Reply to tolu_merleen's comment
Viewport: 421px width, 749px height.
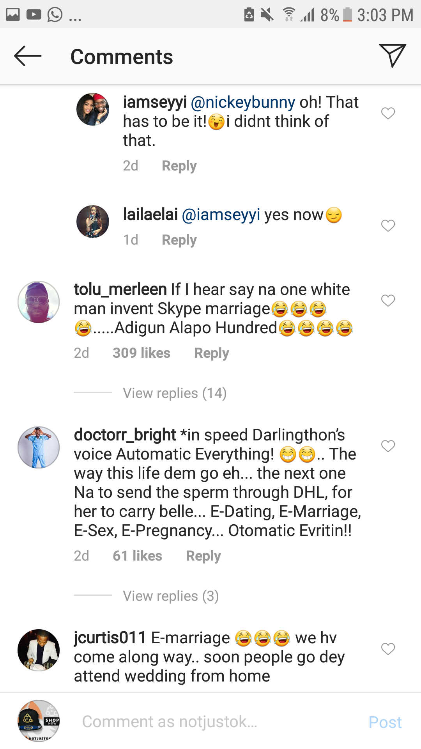click(x=211, y=353)
